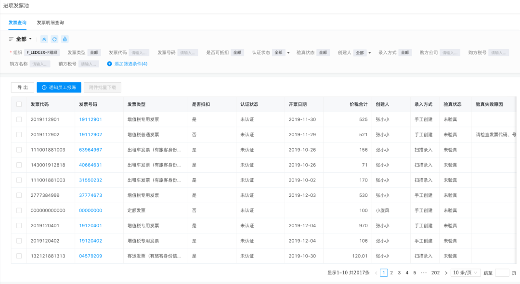Click the 通知员工报账 button
520x284 pixels.
tap(59, 87)
